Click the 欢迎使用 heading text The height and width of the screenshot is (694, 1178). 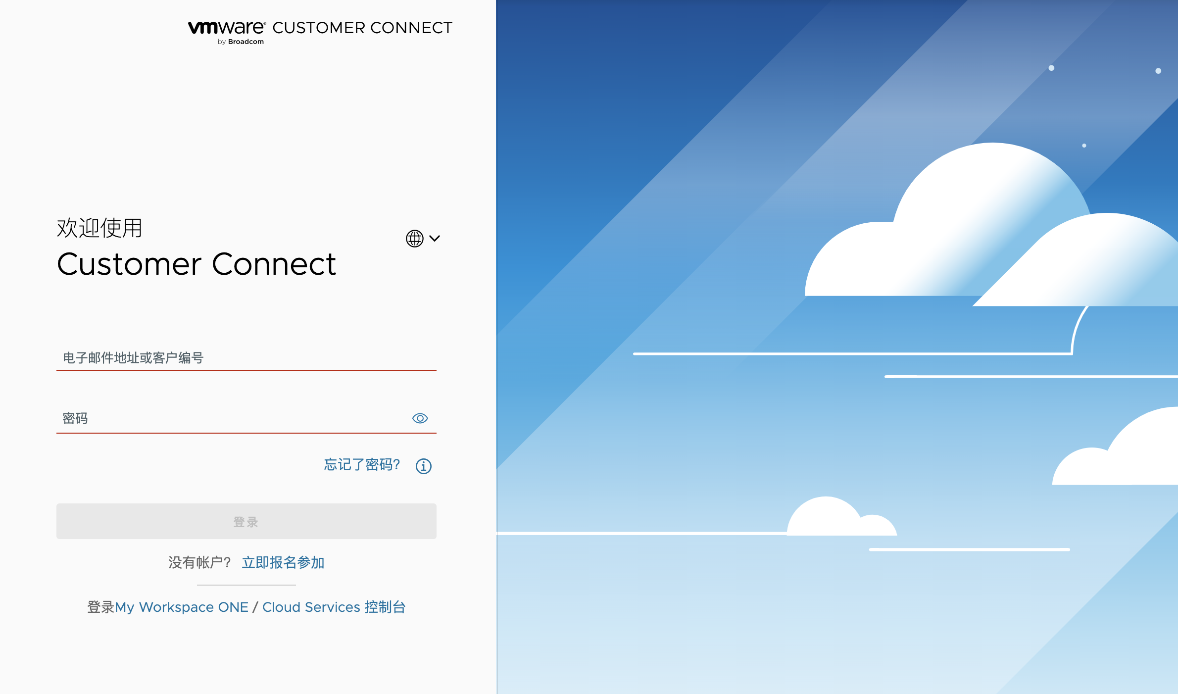click(x=99, y=228)
